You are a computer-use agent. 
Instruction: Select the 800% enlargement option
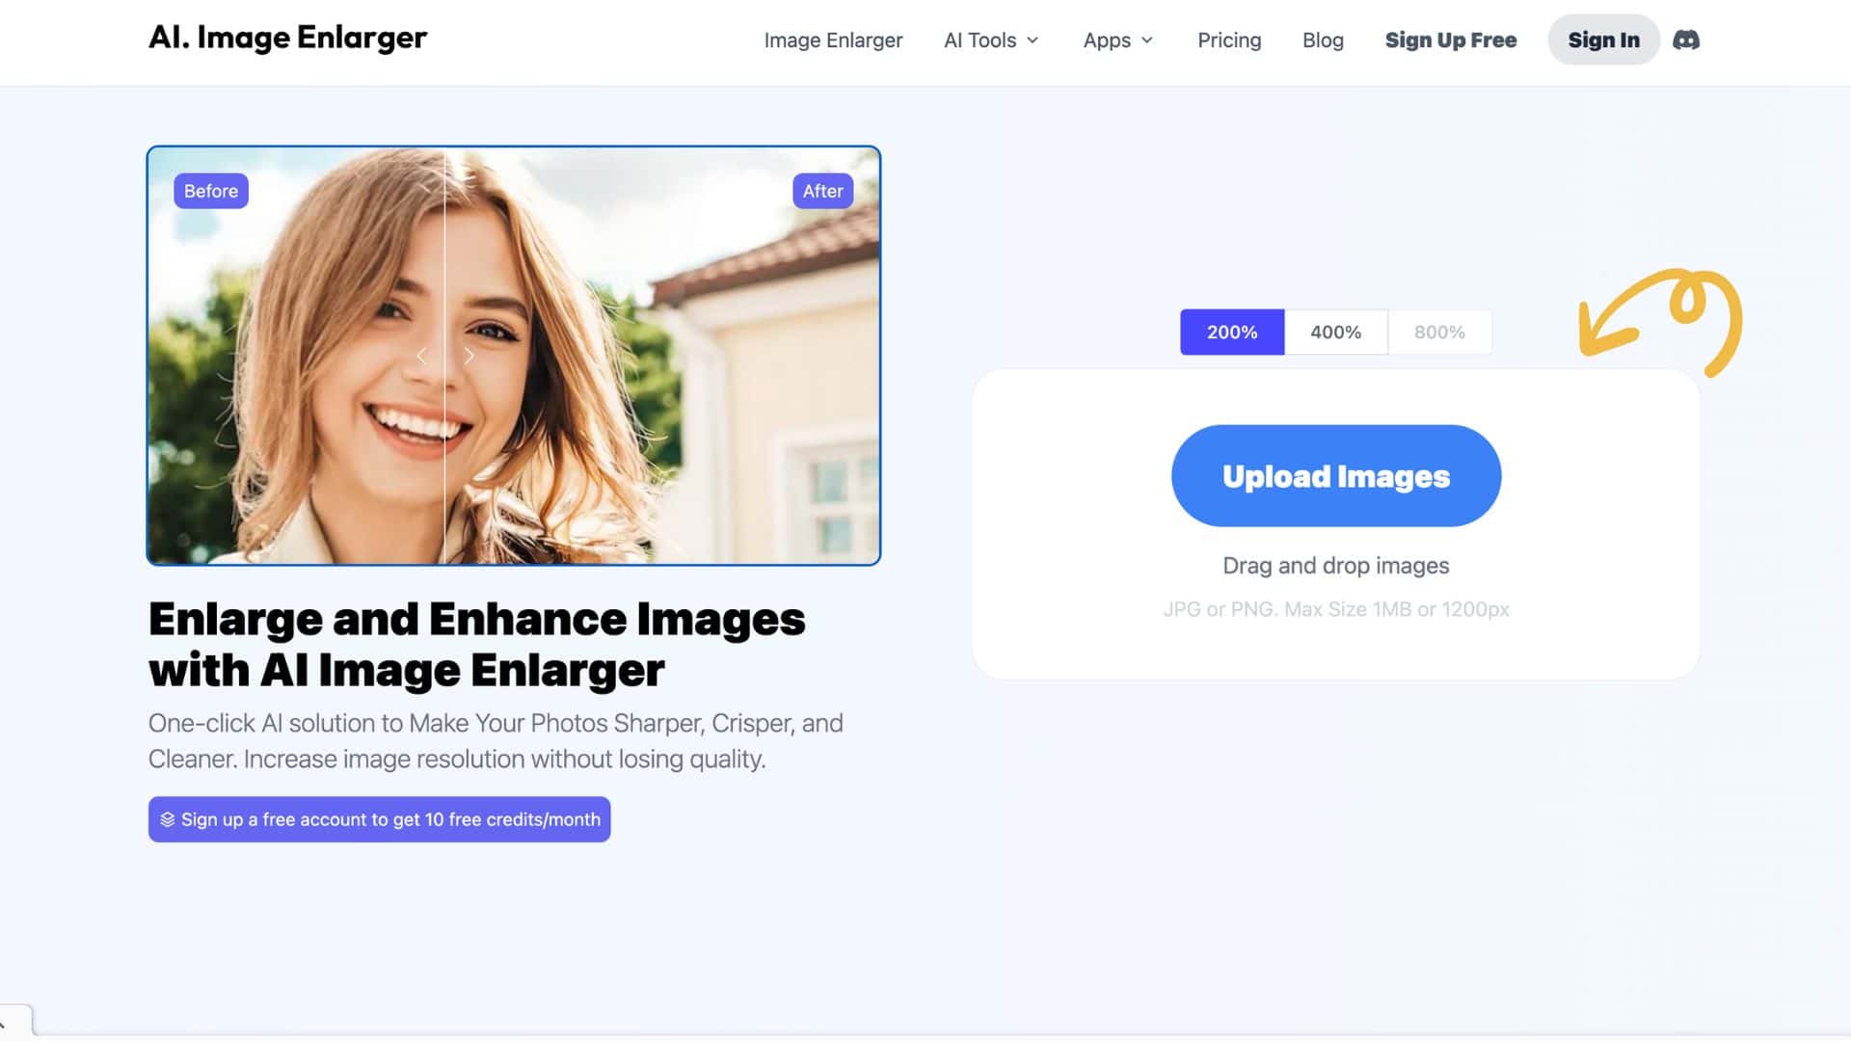pos(1438,332)
